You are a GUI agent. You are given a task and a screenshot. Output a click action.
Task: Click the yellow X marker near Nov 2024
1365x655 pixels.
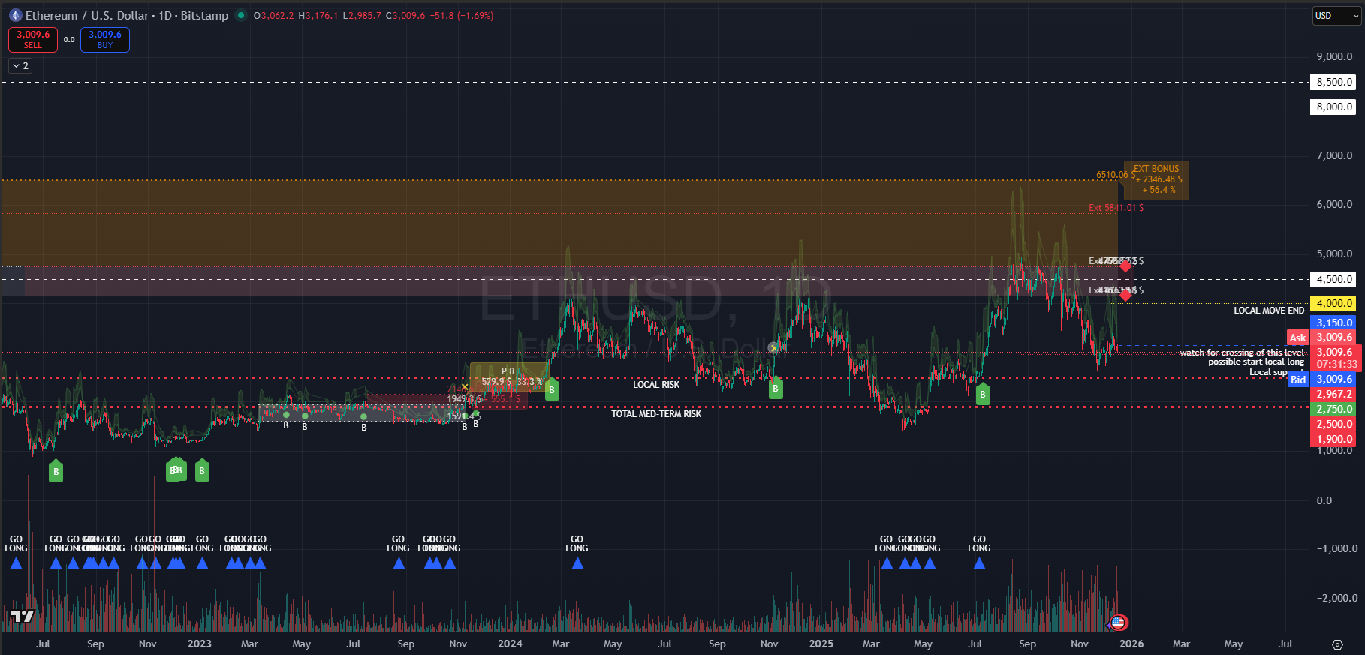coord(773,348)
